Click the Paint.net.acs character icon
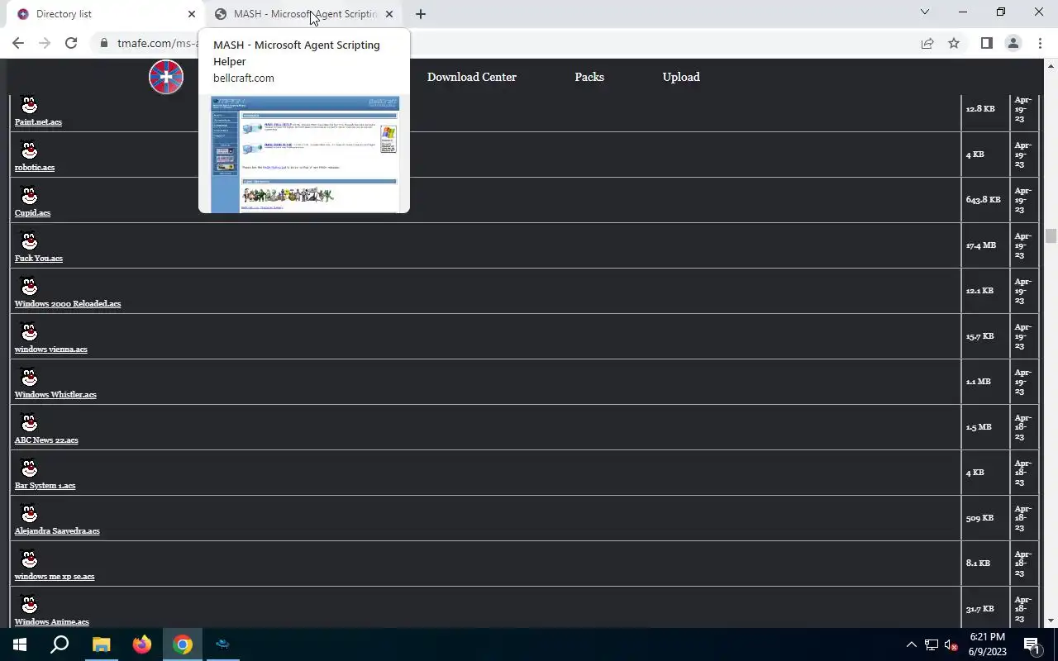Image resolution: width=1058 pixels, height=661 pixels. coord(29,105)
